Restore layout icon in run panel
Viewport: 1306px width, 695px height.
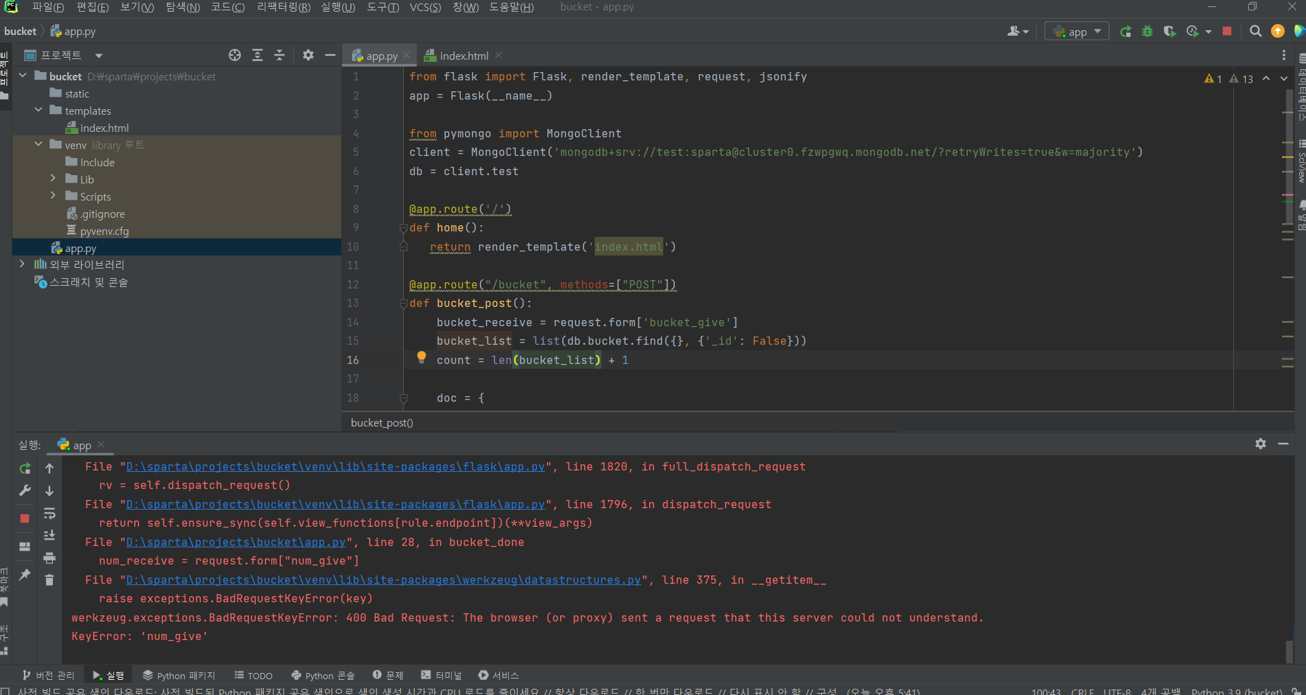coord(25,547)
